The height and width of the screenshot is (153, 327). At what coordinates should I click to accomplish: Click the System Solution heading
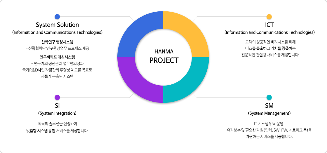click(57, 25)
